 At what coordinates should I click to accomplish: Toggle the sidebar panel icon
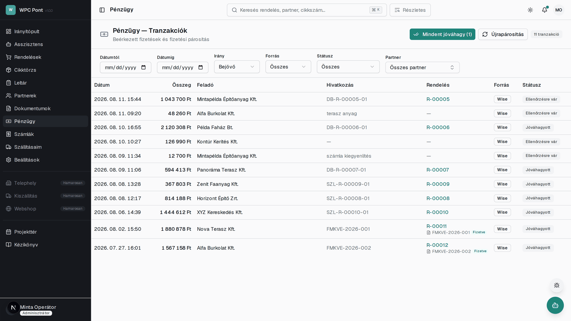coord(102,10)
